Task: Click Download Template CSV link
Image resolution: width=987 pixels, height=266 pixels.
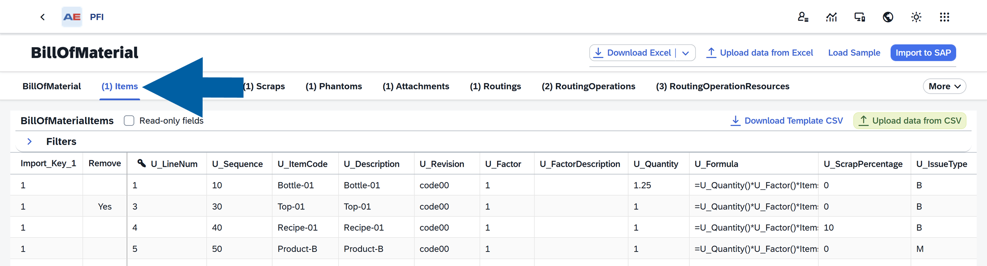Action: point(787,121)
